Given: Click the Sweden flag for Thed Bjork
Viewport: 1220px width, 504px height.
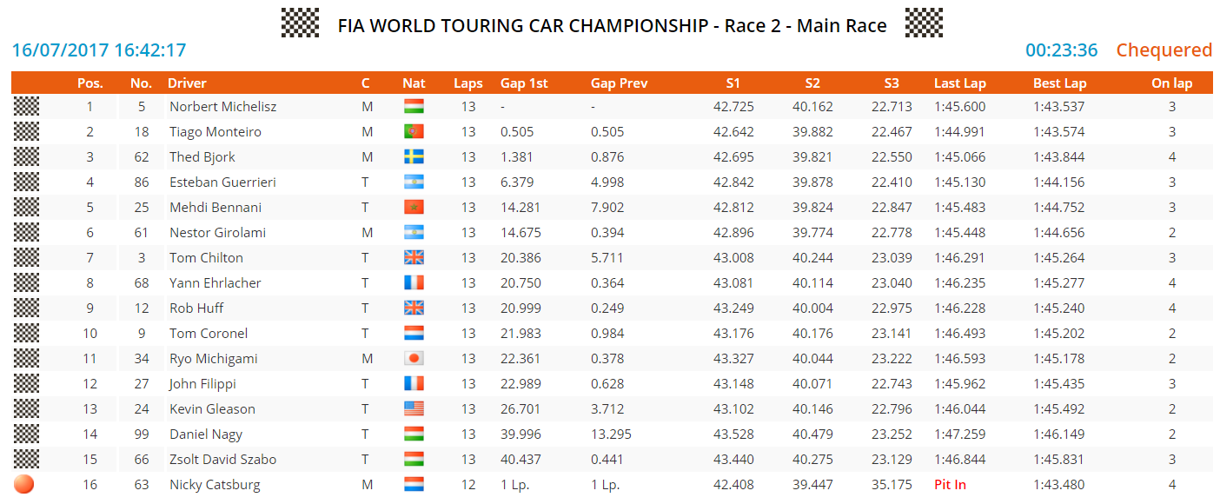Looking at the screenshot, I should coord(414,157).
